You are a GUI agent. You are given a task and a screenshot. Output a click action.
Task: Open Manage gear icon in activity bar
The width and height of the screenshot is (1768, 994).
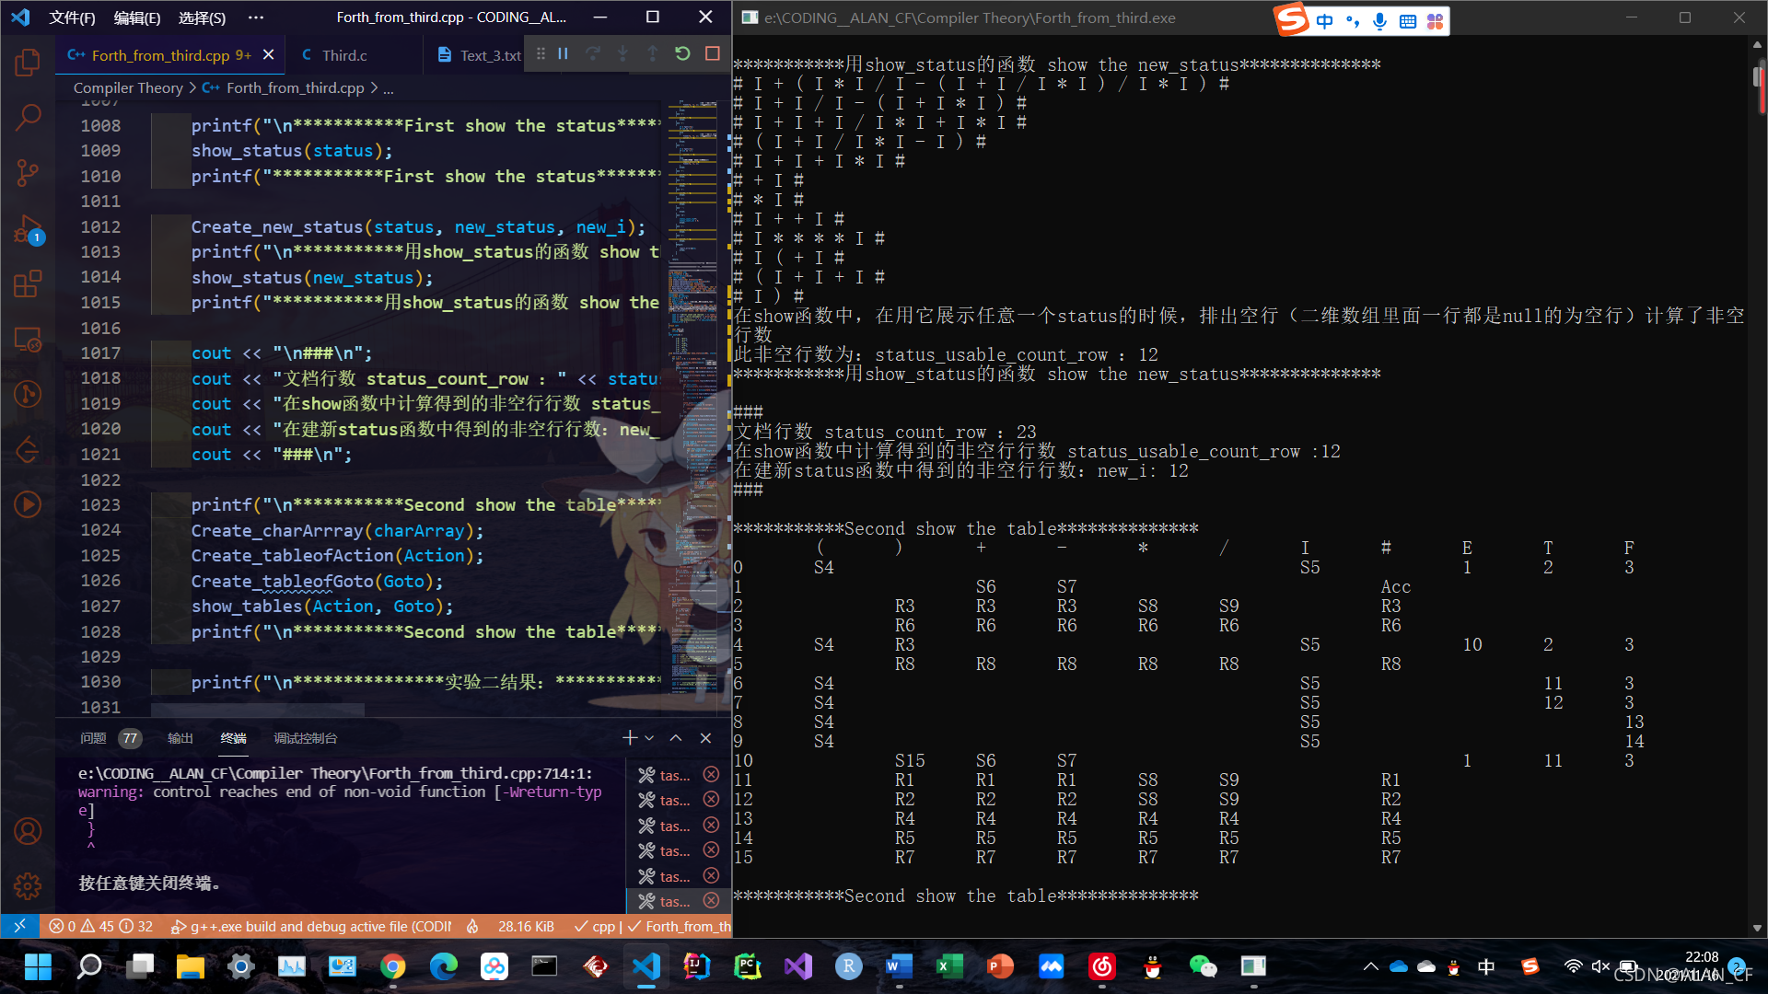coord(28,885)
